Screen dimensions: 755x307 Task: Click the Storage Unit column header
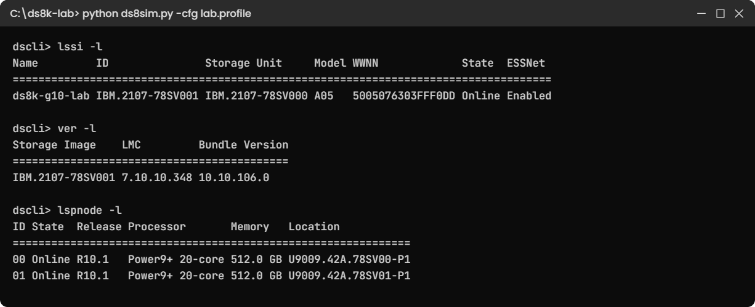pyautogui.click(x=243, y=63)
